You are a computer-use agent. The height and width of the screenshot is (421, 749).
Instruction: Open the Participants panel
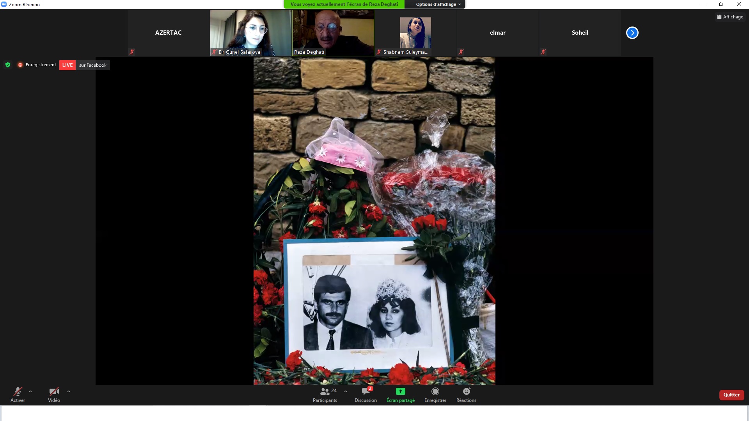point(325,394)
